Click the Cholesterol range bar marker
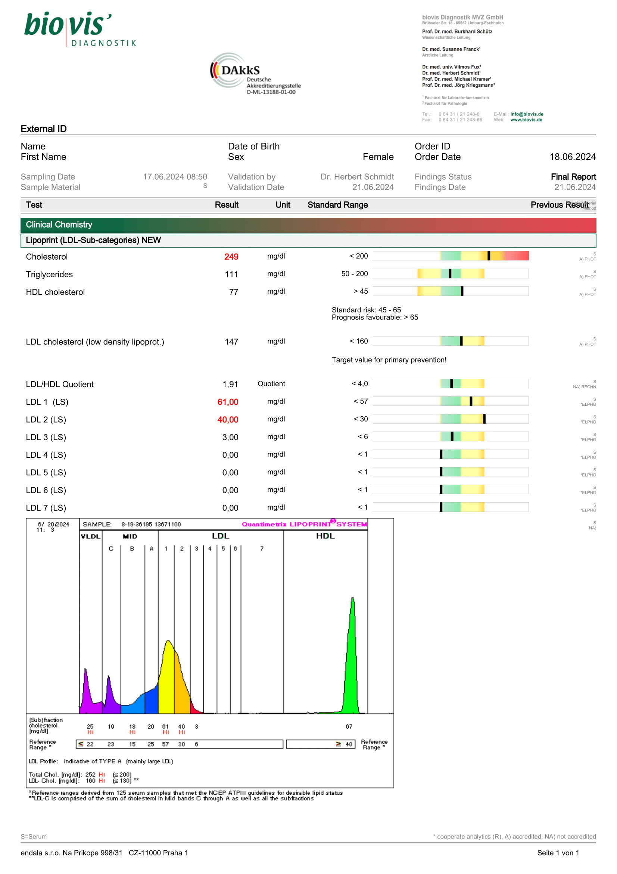The height and width of the screenshot is (874, 617). pyautogui.click(x=489, y=256)
